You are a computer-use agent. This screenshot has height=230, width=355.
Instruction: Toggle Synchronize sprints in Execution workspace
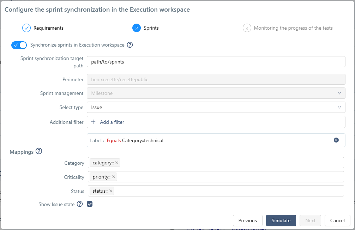[x=19, y=45]
